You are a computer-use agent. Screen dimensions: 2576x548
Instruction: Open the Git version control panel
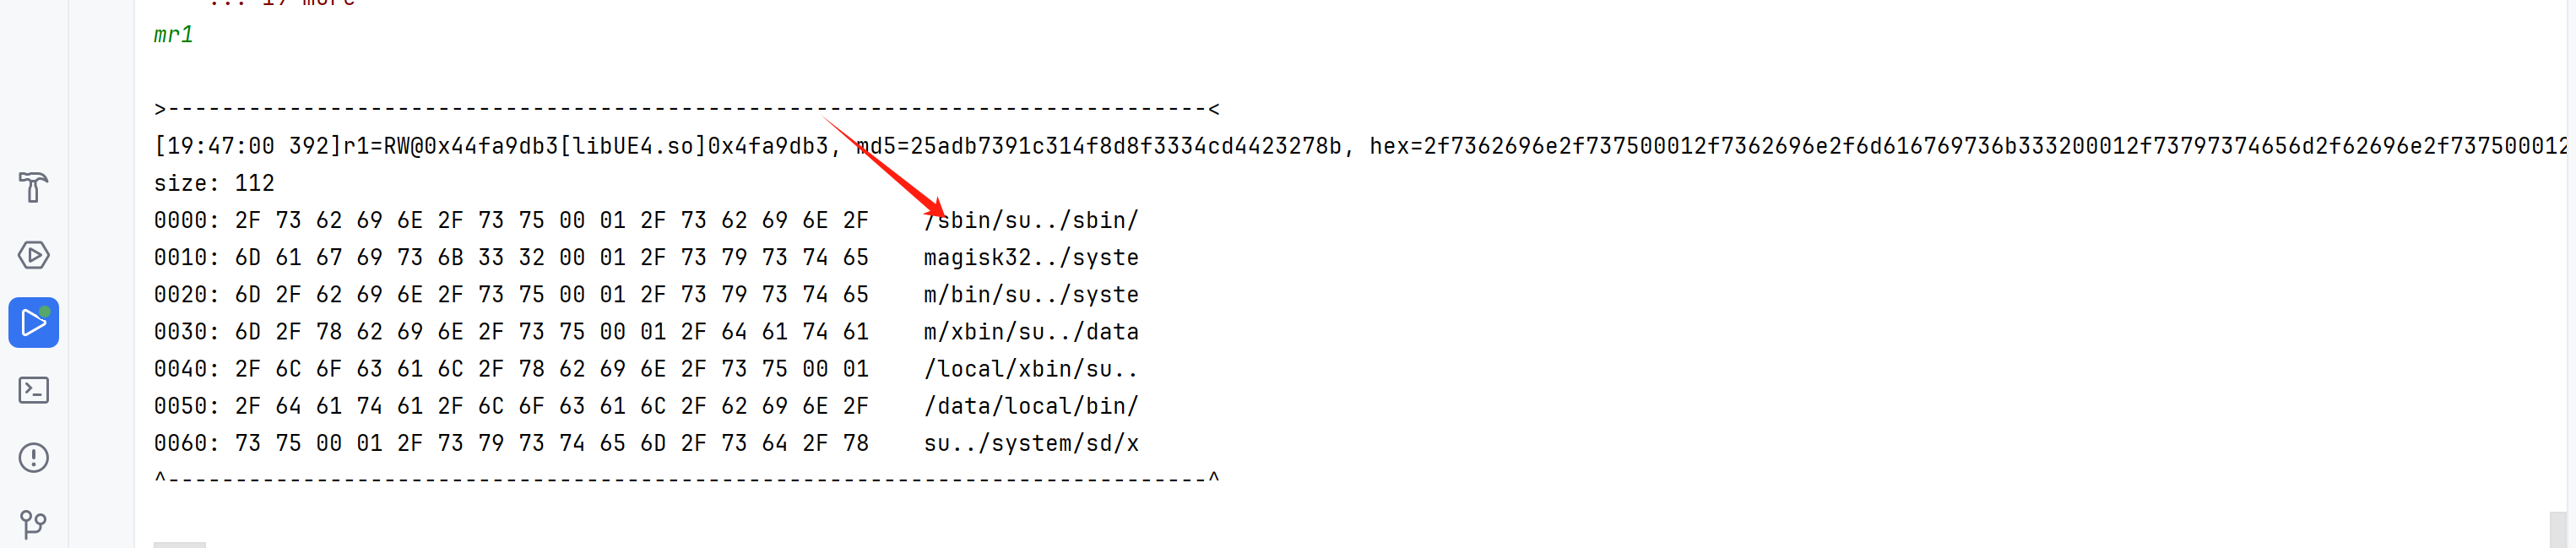coord(33,524)
